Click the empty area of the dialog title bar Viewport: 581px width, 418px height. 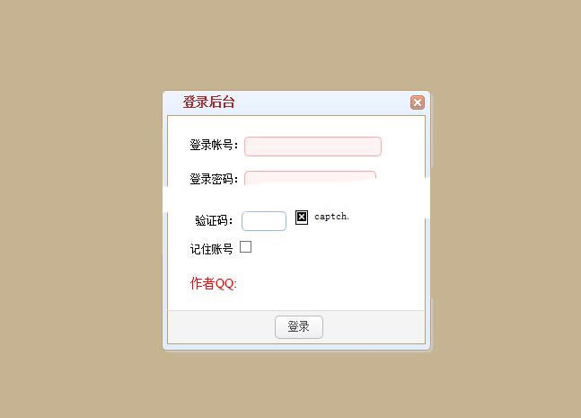point(322,102)
